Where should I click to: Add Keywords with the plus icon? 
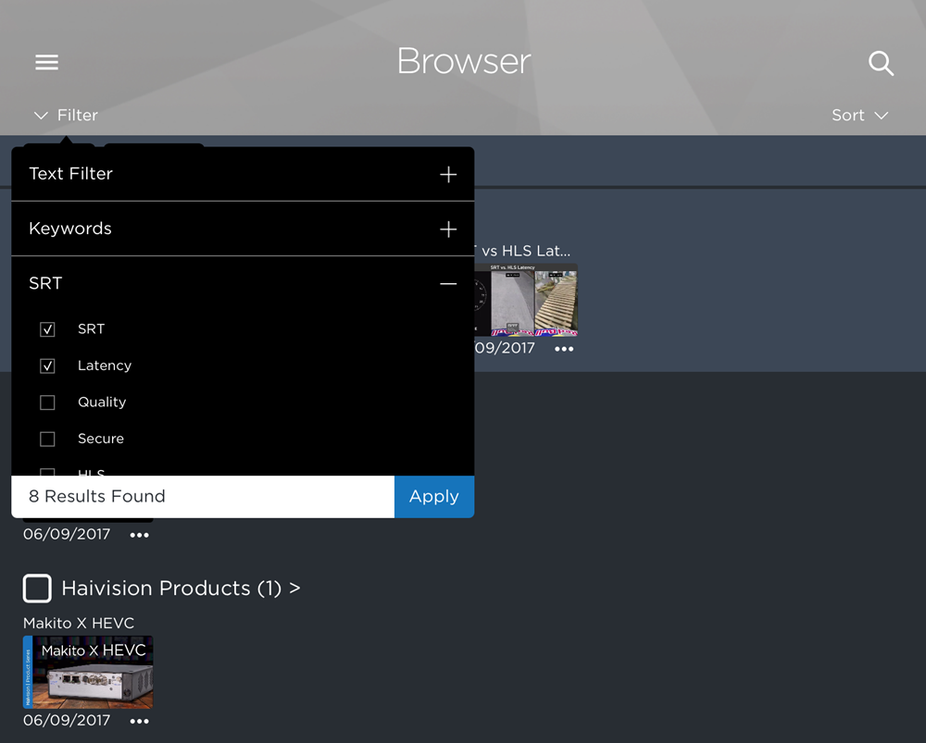point(448,229)
